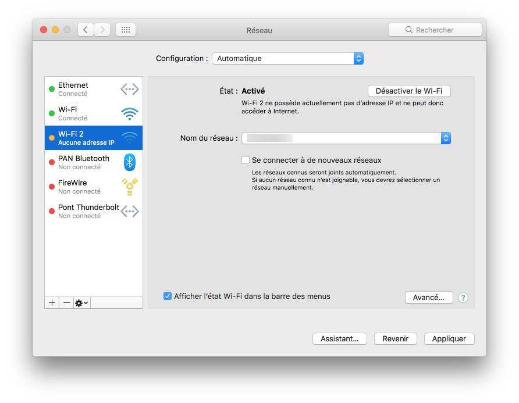This screenshot has width=519, height=403.
Task: Click the Wi-Fi 2 signal icon
Action: click(x=129, y=138)
